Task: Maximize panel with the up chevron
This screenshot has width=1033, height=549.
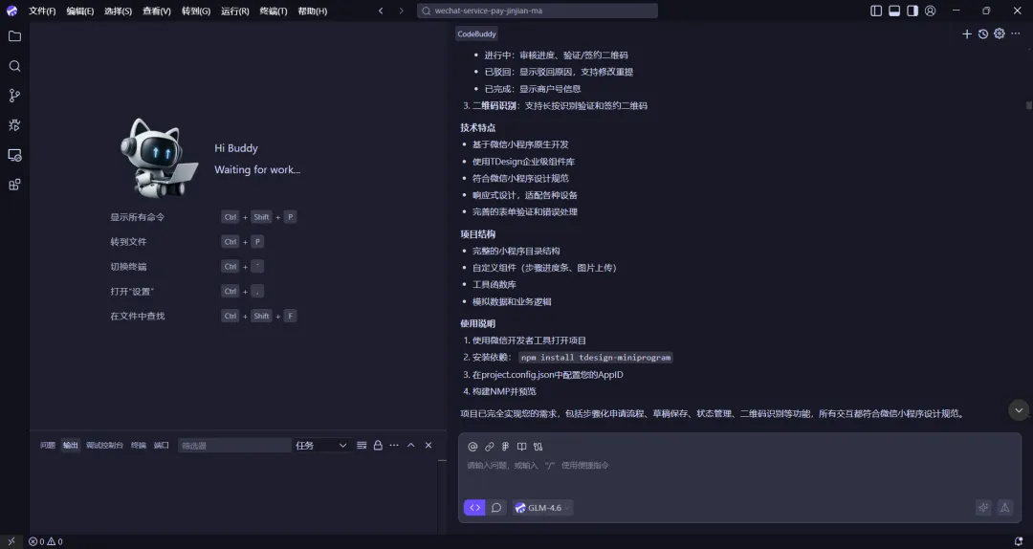Action: tap(411, 446)
